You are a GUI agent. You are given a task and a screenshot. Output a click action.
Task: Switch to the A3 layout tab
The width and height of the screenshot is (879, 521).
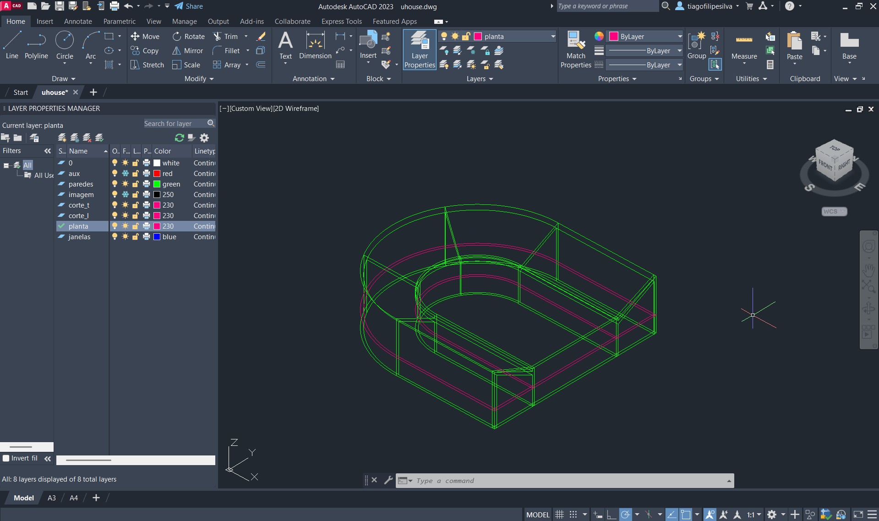[52, 498]
